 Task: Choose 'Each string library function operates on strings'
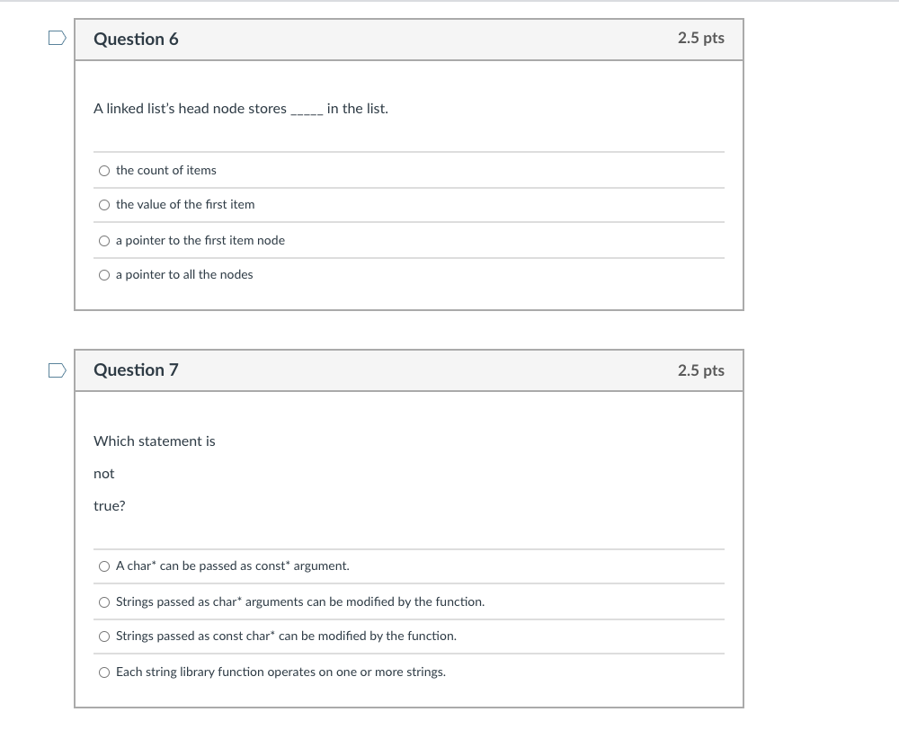(104, 671)
